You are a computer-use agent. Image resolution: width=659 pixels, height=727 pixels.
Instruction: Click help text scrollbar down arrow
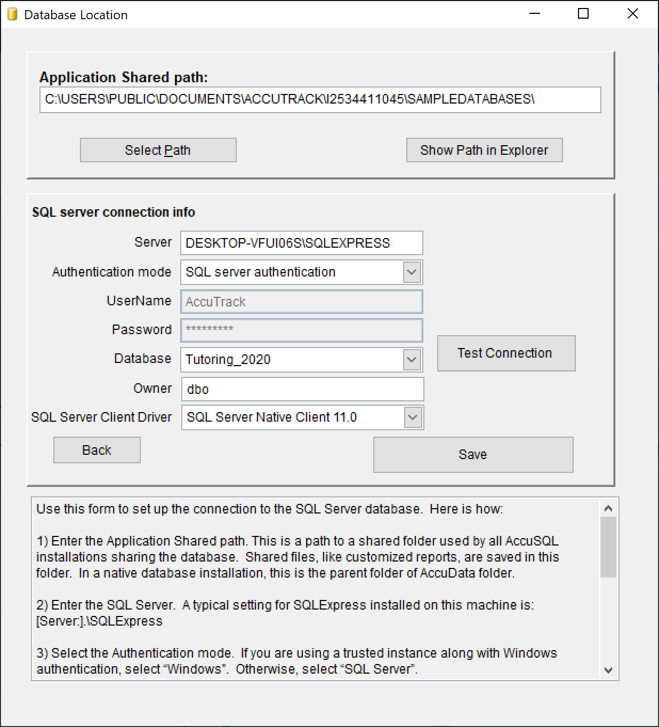coord(608,670)
